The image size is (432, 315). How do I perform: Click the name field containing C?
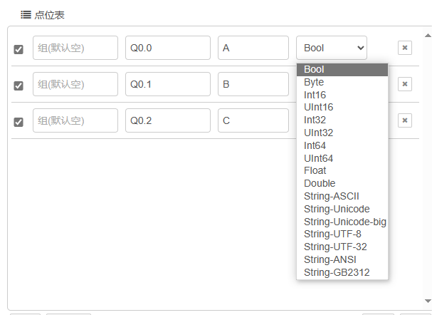253,120
